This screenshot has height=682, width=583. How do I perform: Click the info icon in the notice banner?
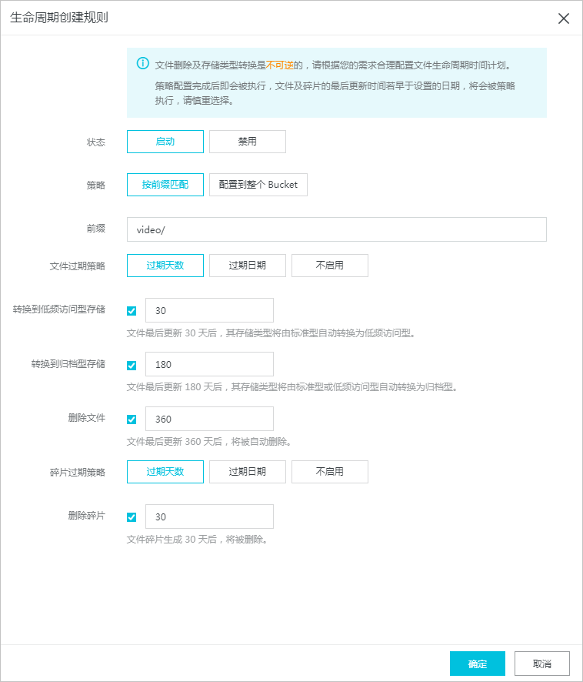pyautogui.click(x=142, y=63)
